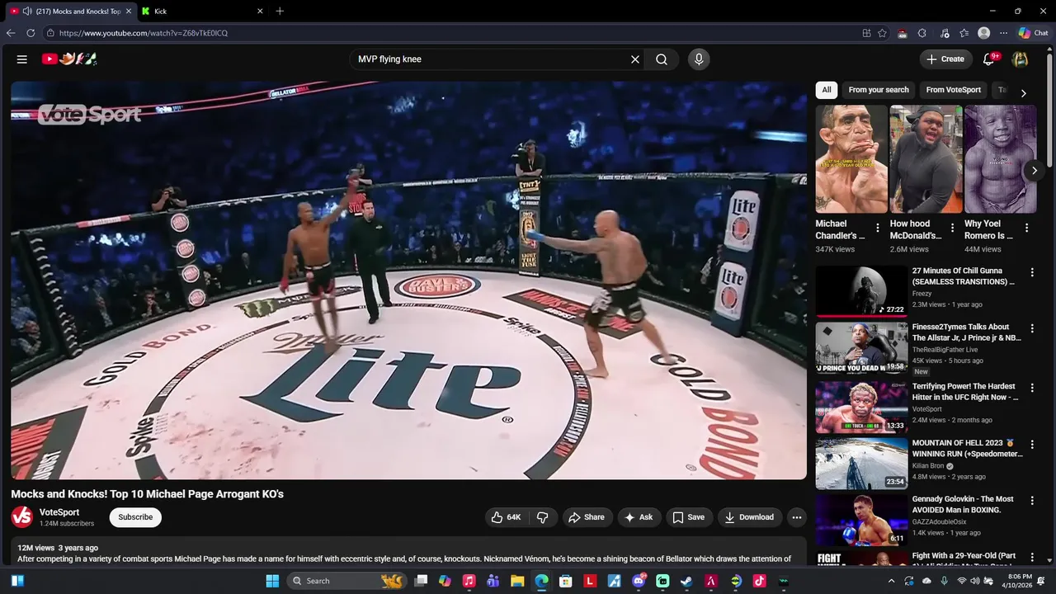1056x594 pixels.
Task: Select the From VoteSport chip
Action: point(954,90)
